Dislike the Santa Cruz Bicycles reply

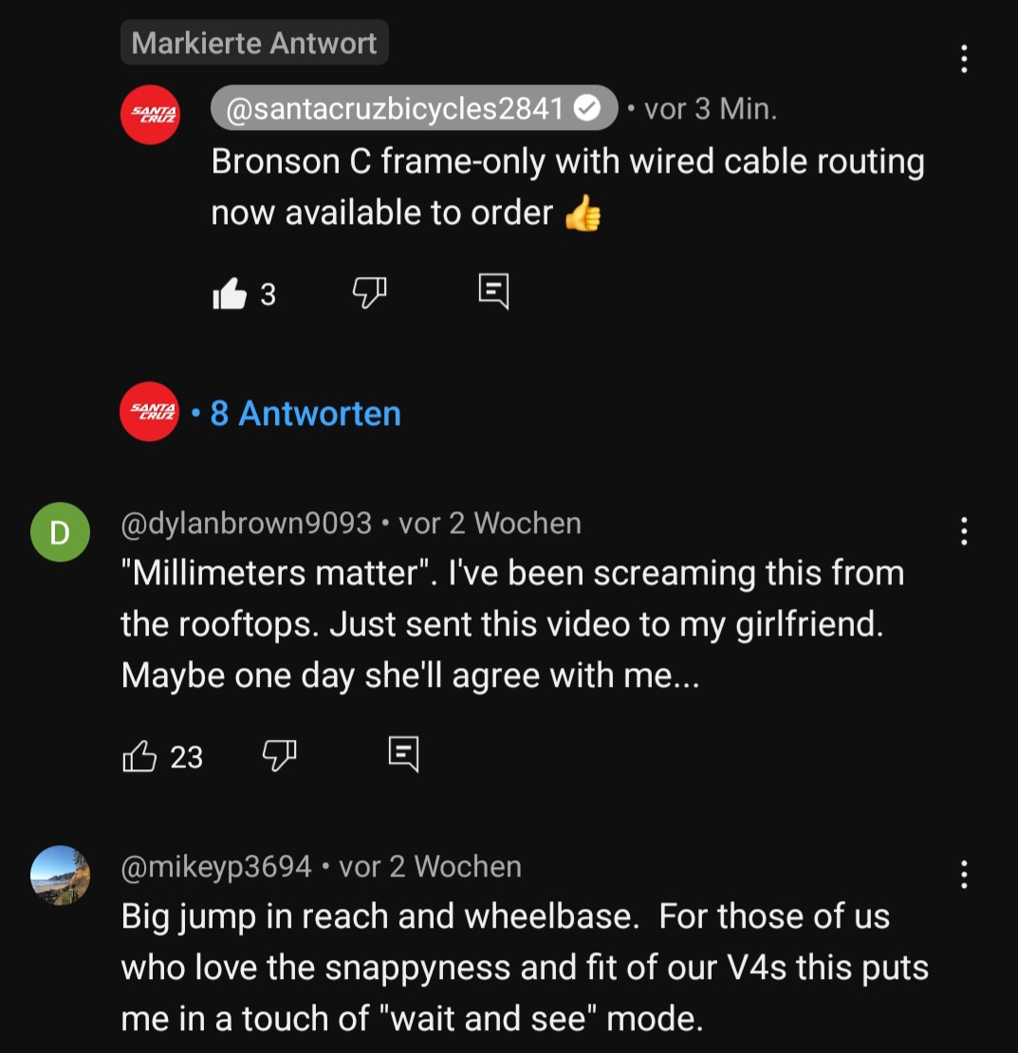click(x=369, y=293)
